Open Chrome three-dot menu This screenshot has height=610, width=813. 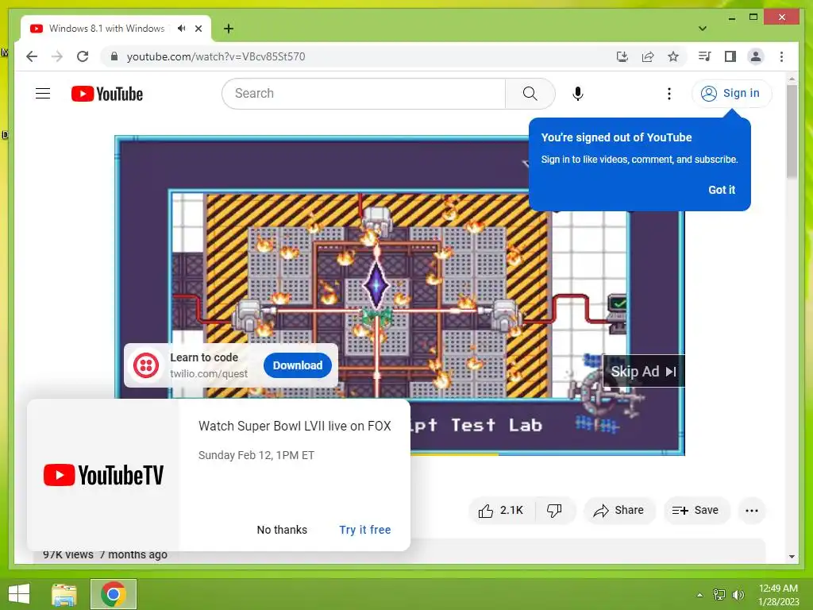pos(781,56)
